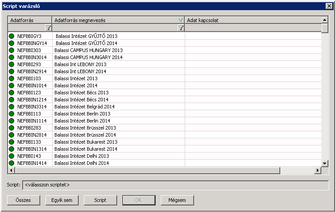This screenshot has height=212, width=335.
Task: Select row Balassi Intézet Delhi 2014
Action: click(165, 163)
